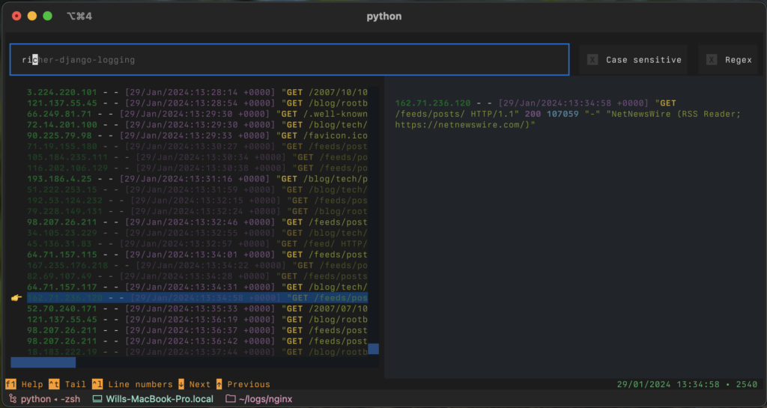Select log line from 51.222.253.15
The image size is (767, 408).
coord(197,189)
